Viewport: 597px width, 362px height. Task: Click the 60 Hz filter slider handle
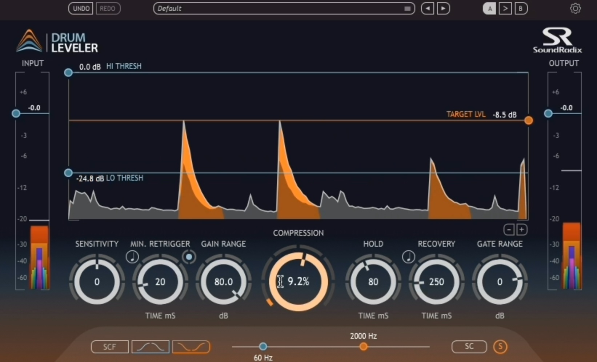[263, 347]
